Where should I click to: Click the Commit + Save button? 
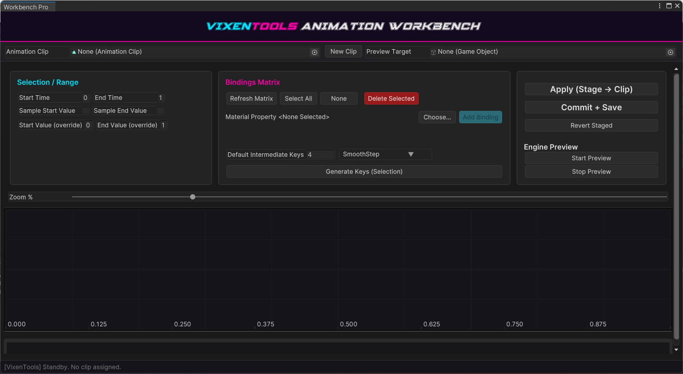tap(591, 107)
